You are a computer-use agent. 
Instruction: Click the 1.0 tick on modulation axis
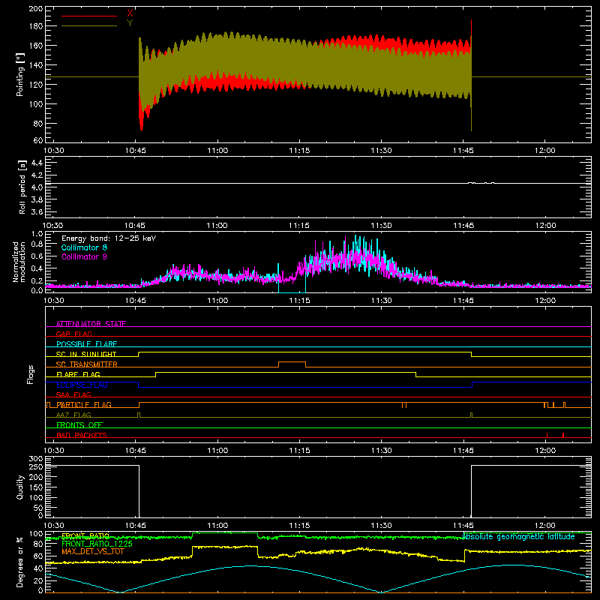coord(37,234)
